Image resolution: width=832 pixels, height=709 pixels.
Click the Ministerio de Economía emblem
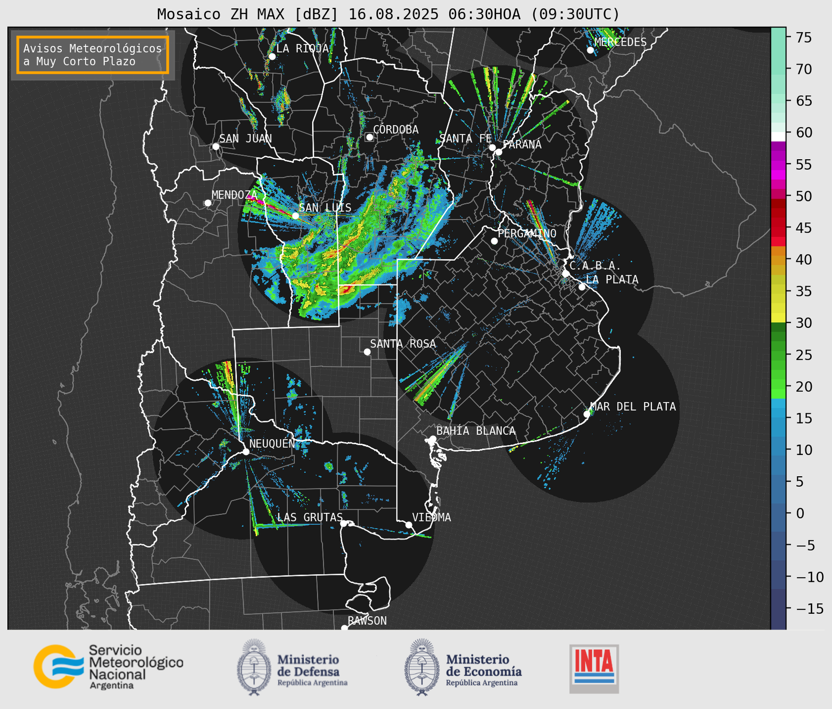tap(422, 667)
